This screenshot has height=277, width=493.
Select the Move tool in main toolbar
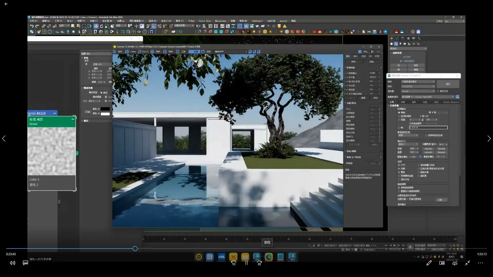point(96,26)
